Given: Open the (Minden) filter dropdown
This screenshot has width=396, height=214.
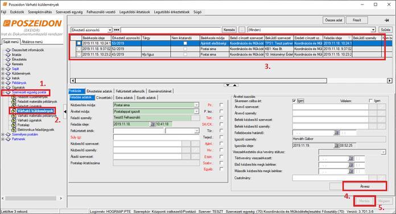Looking at the screenshot, I should tap(373, 30).
